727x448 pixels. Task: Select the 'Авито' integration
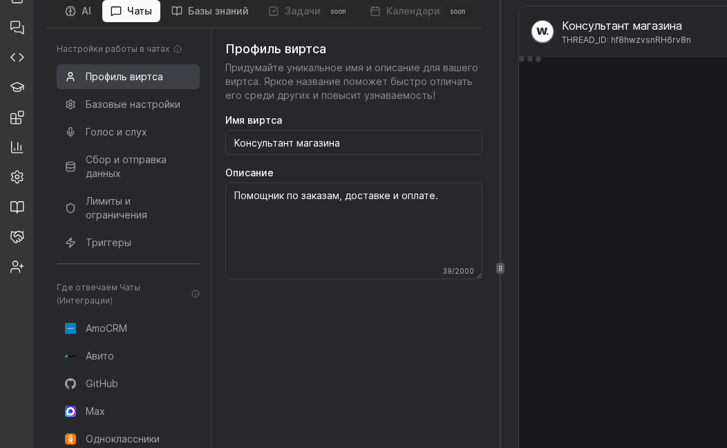click(100, 356)
